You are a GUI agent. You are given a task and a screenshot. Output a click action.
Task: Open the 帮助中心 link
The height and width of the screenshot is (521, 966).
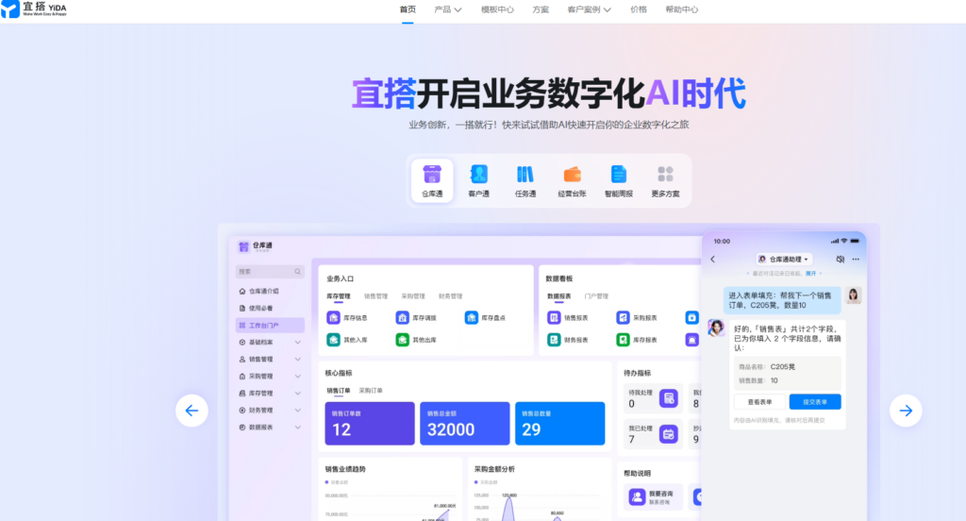(x=681, y=9)
